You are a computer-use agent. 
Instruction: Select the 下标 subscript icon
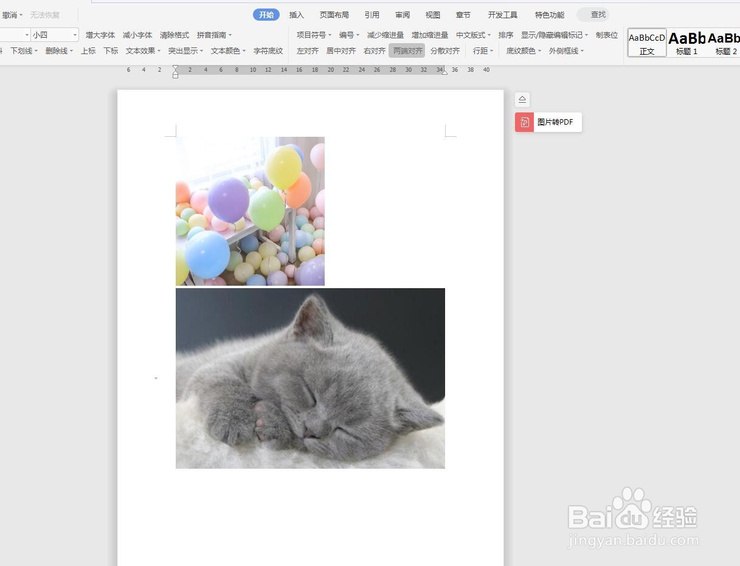coord(111,50)
